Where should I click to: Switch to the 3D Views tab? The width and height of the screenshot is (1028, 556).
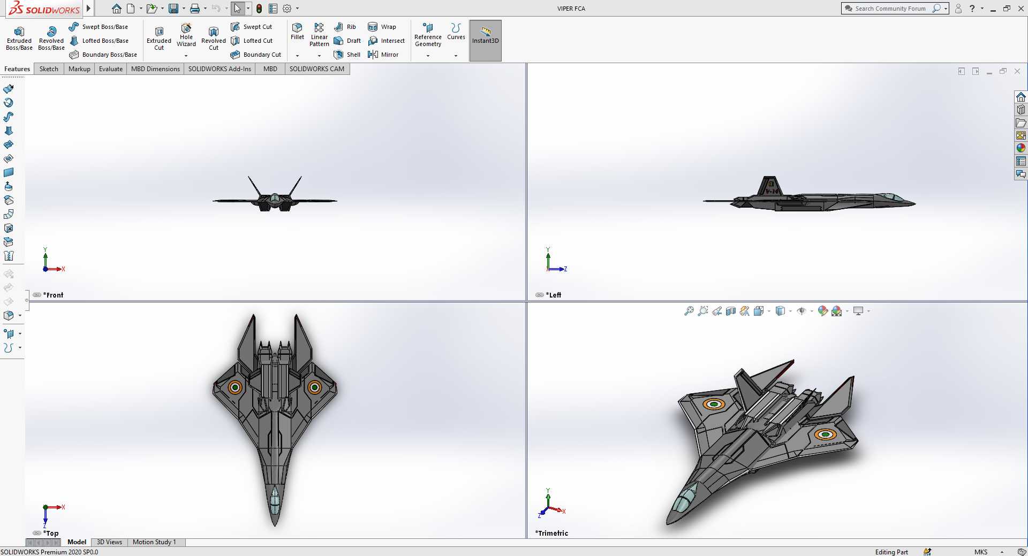pyautogui.click(x=109, y=542)
